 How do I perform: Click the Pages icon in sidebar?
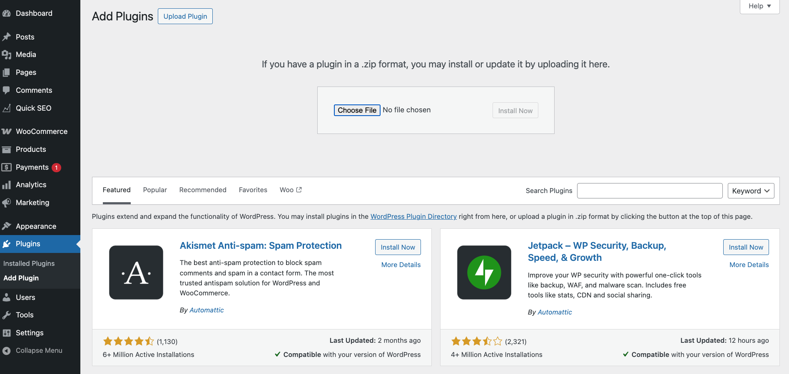click(x=6, y=72)
